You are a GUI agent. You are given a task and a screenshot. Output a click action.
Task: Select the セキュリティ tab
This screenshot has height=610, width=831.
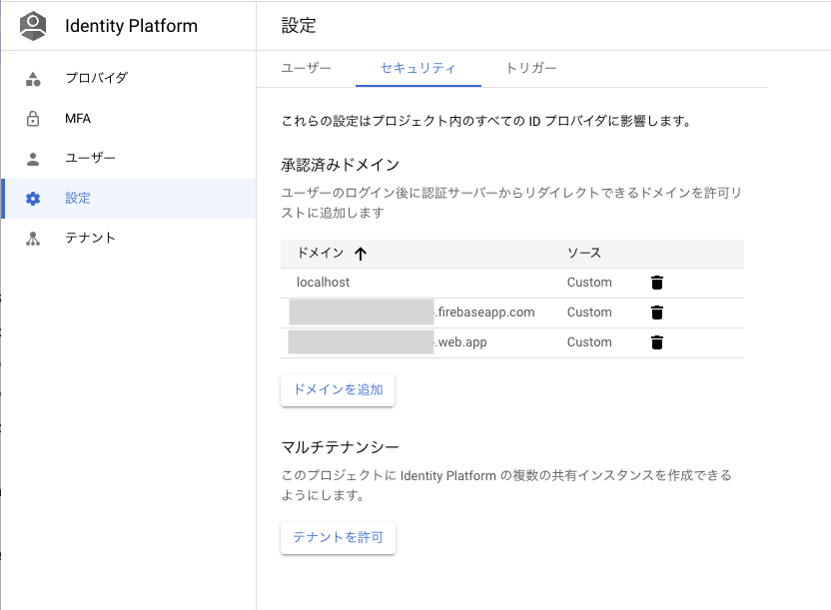[418, 68]
